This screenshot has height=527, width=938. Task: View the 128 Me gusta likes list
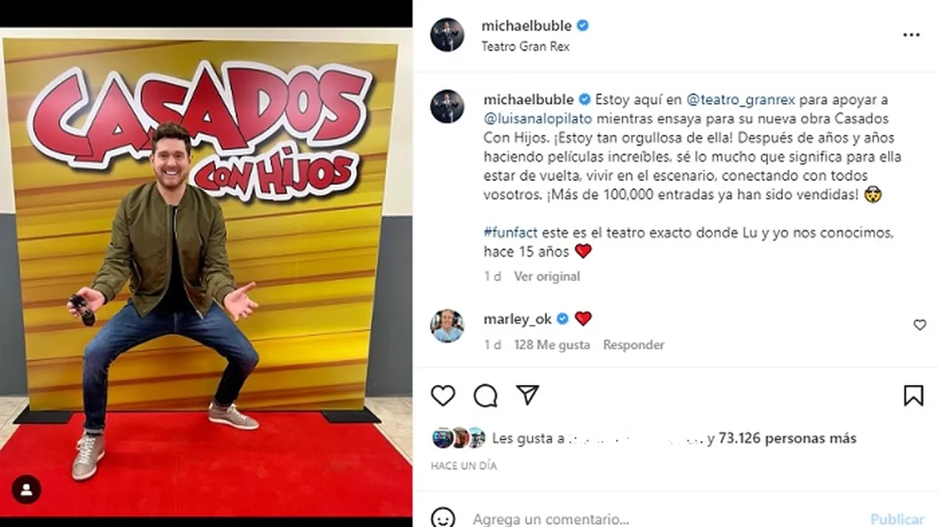point(552,344)
